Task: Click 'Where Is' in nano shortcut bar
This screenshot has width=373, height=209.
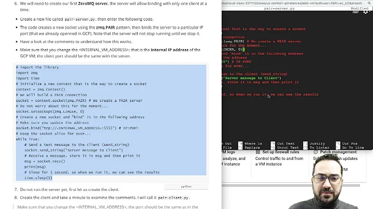Action: pyautogui.click(x=253, y=143)
